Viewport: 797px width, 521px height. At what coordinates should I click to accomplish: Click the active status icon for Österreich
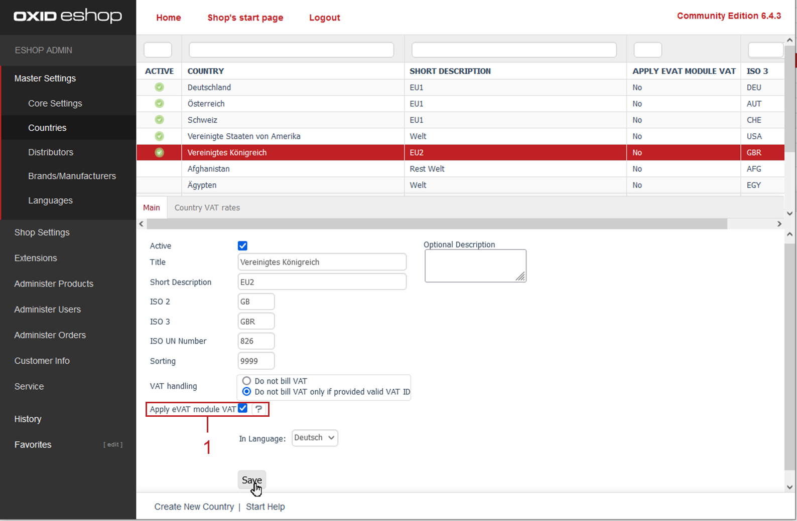159,104
